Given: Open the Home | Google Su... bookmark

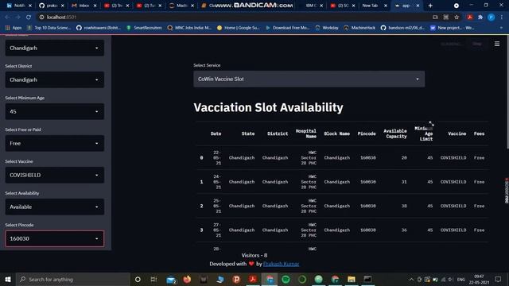Looking at the screenshot, I should click(x=239, y=28).
